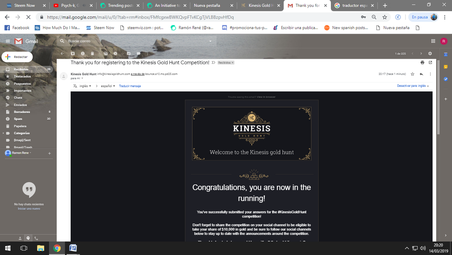This screenshot has height=255, width=452.
Task: Go back to inbox with the back arrow
Action: 62,54
